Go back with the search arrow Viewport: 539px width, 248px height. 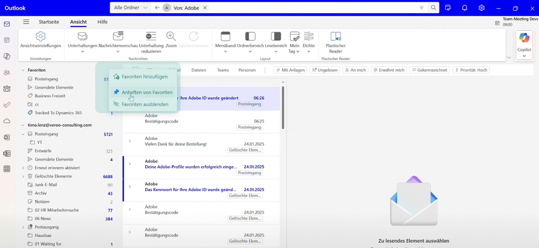(x=157, y=7)
